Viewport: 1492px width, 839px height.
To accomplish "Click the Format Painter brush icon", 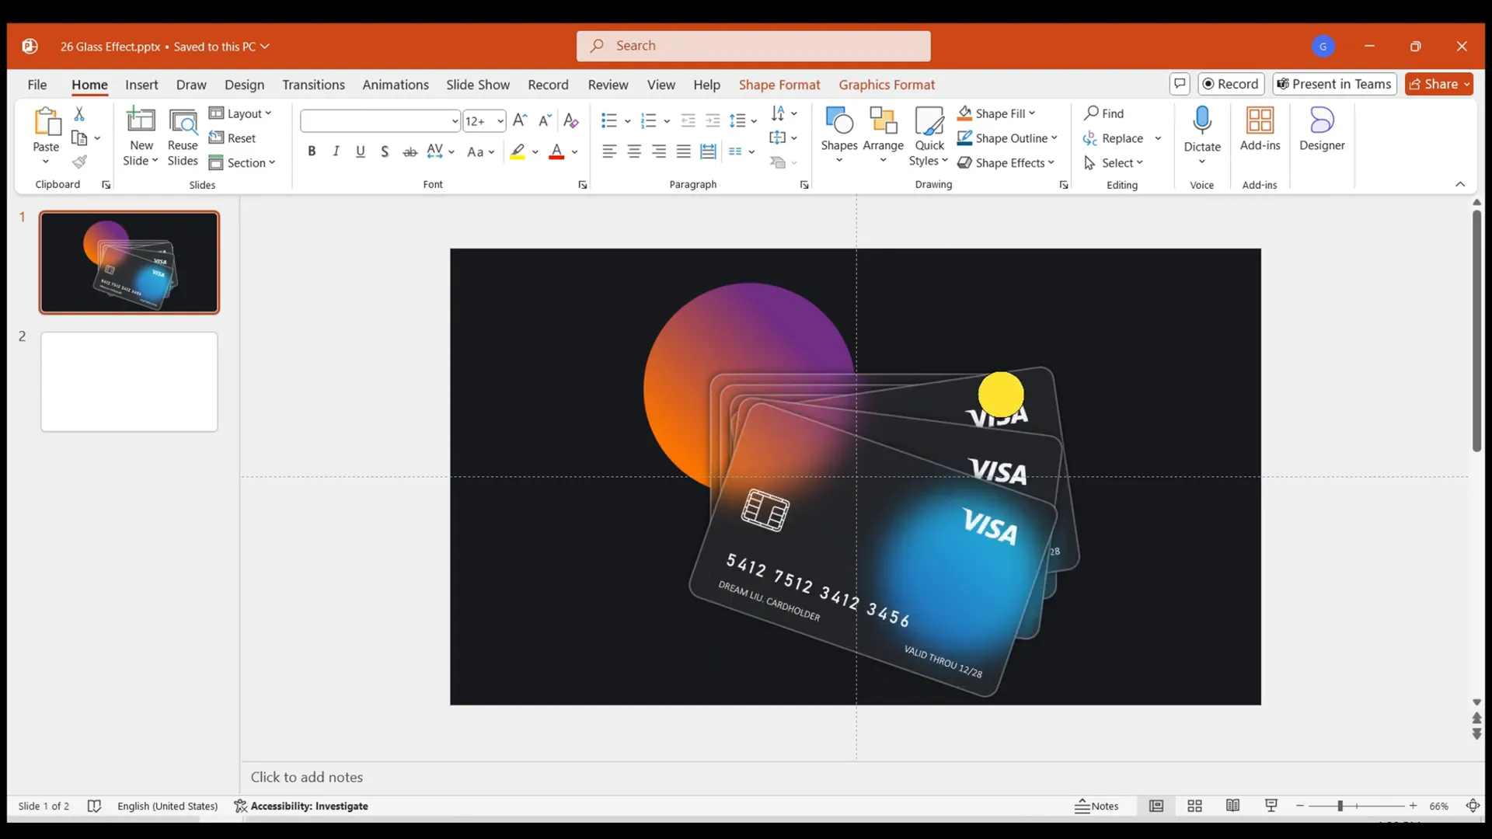I will click(79, 162).
